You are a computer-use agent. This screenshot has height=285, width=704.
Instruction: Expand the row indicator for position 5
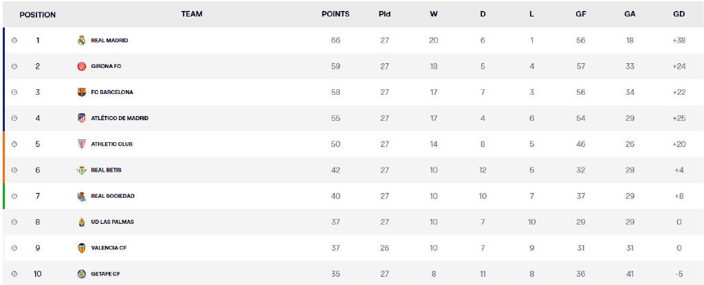tap(14, 144)
